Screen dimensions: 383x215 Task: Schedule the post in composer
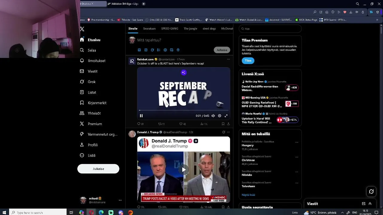[171, 50]
